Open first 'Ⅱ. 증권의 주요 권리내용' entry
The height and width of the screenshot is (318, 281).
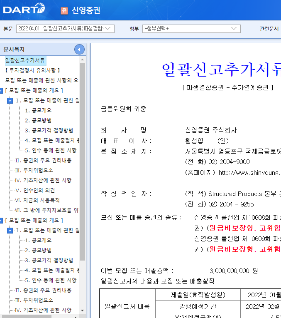click(43, 160)
